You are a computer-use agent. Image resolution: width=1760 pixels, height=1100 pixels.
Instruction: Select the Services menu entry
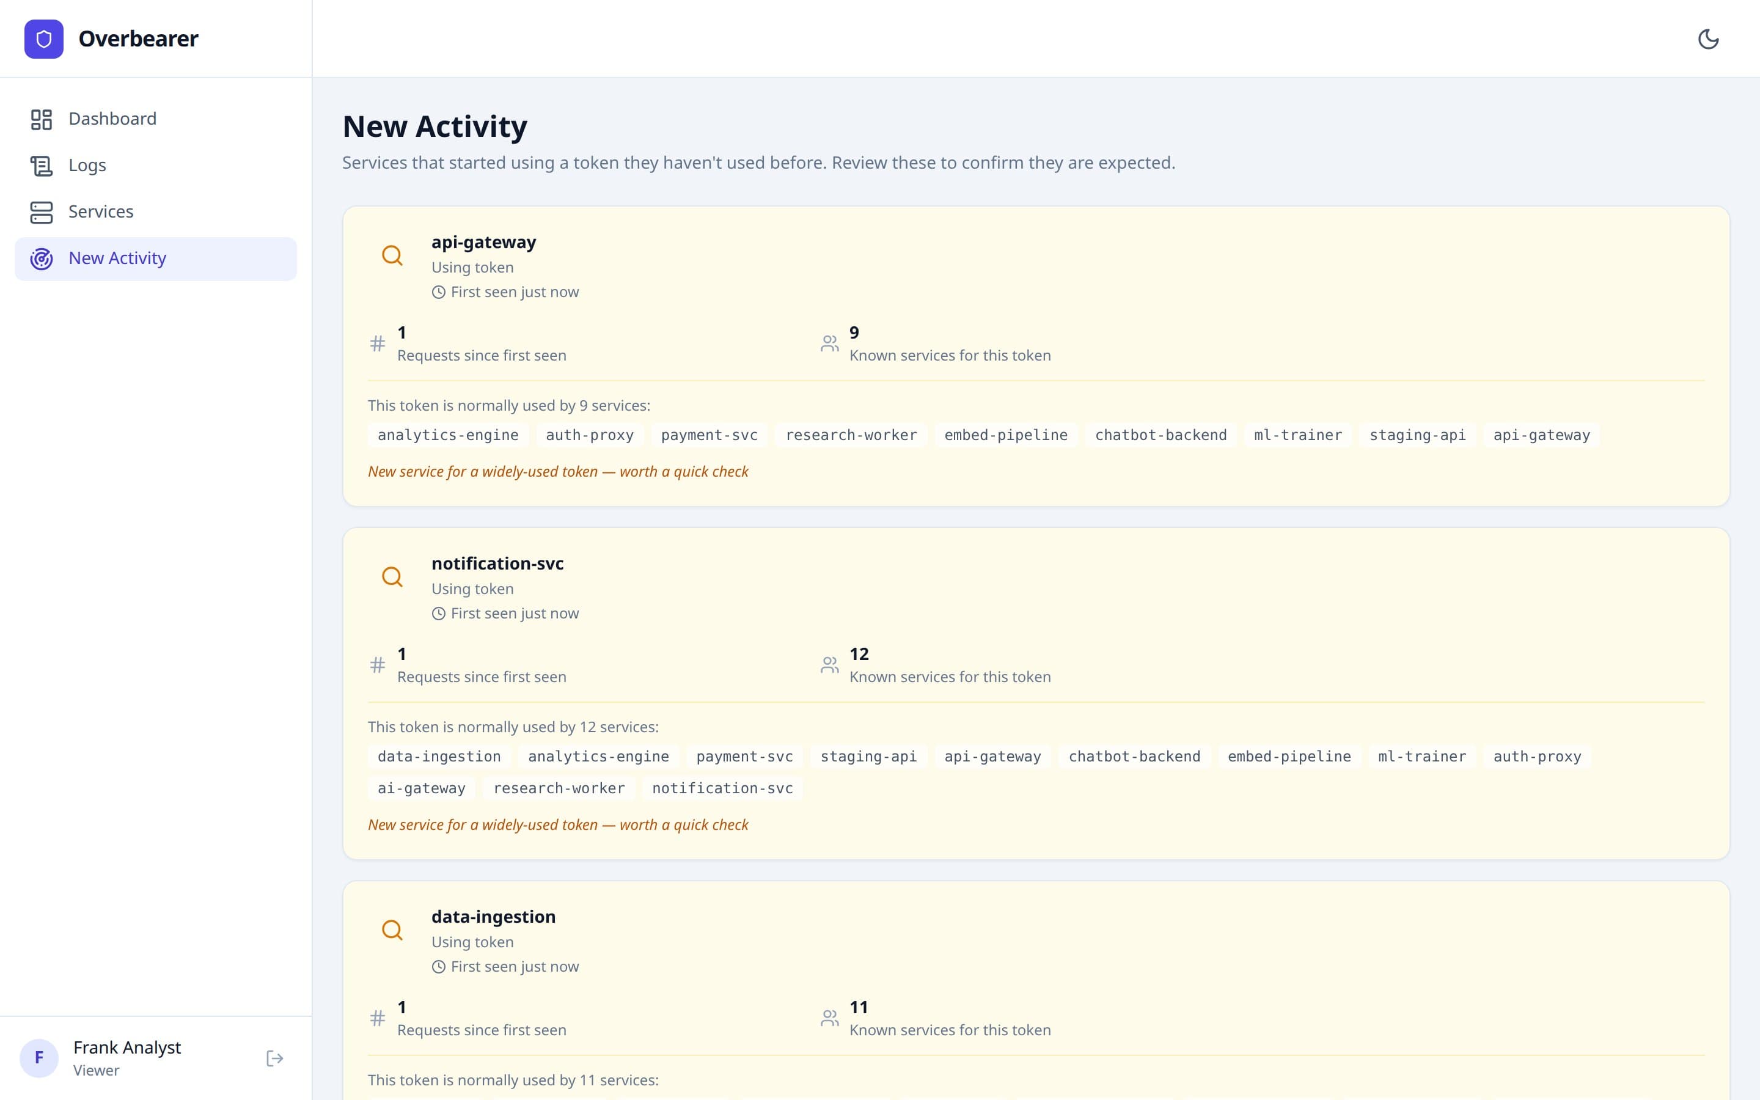[x=101, y=211]
